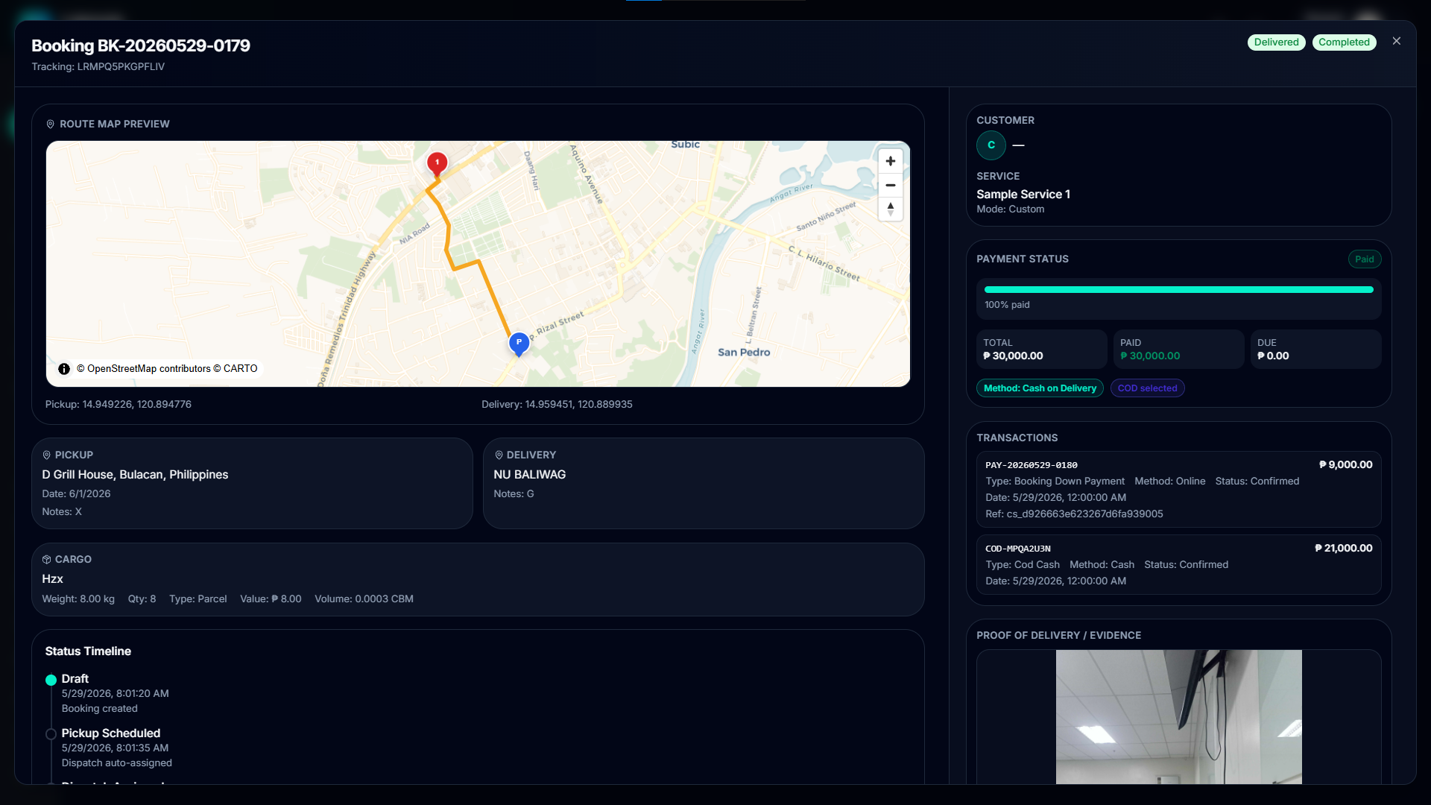1431x805 pixels.
Task: Click tracking number LRMPQ5PKGPFLIV
Action: click(121, 67)
